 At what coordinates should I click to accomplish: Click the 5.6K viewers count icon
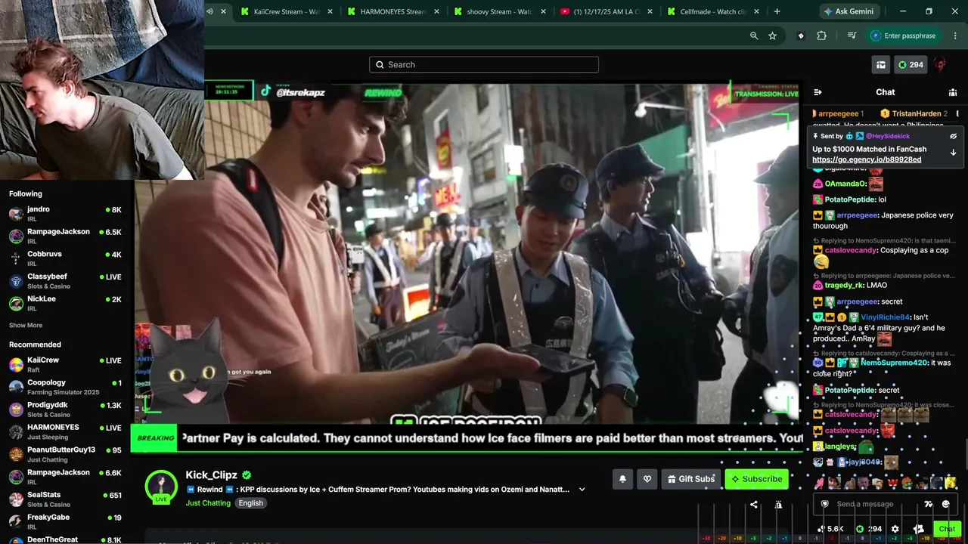[x=821, y=529]
